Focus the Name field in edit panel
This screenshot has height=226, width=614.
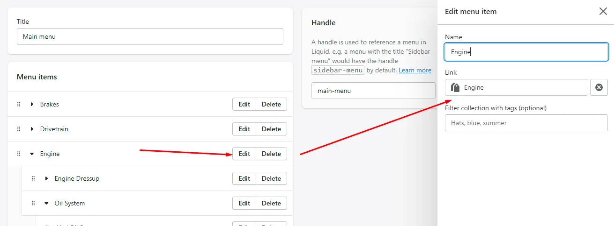(526, 52)
